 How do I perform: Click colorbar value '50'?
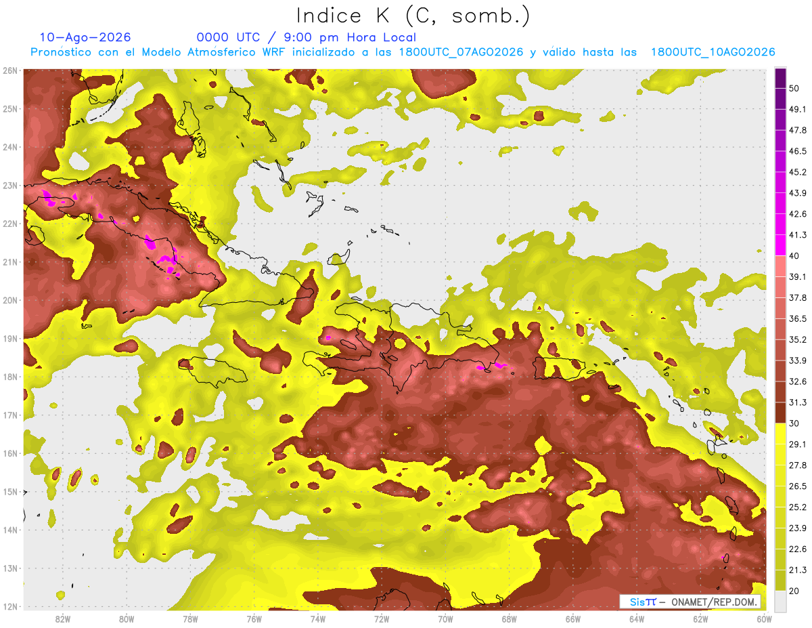794,88
